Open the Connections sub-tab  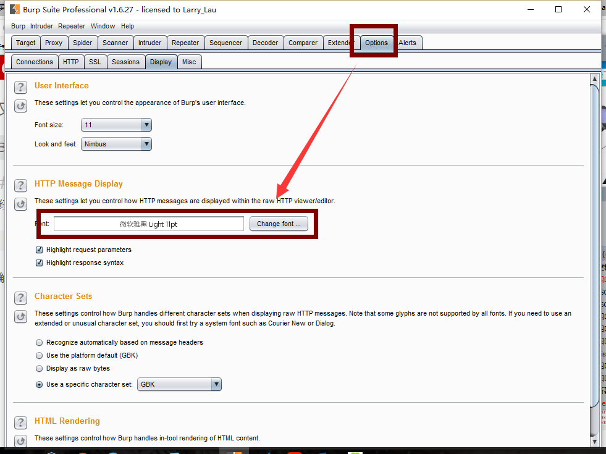[35, 62]
